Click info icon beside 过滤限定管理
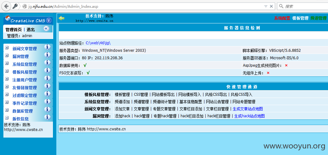 48,94
